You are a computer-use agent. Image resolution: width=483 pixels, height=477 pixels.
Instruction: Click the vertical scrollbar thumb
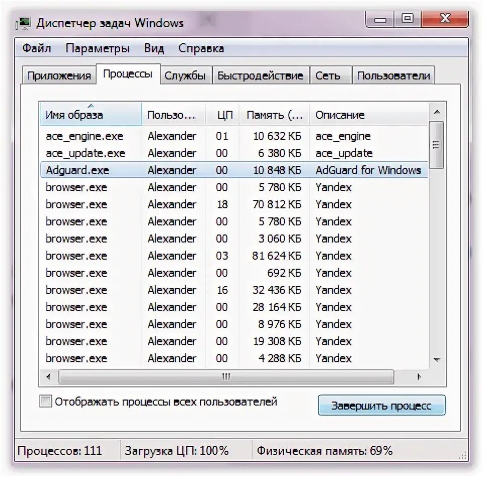[436, 145]
